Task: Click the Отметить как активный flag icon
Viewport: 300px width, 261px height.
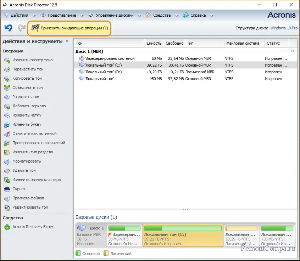Action: pos(7,134)
